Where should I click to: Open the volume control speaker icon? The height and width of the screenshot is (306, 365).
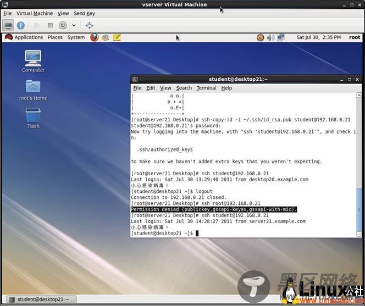coord(270,37)
